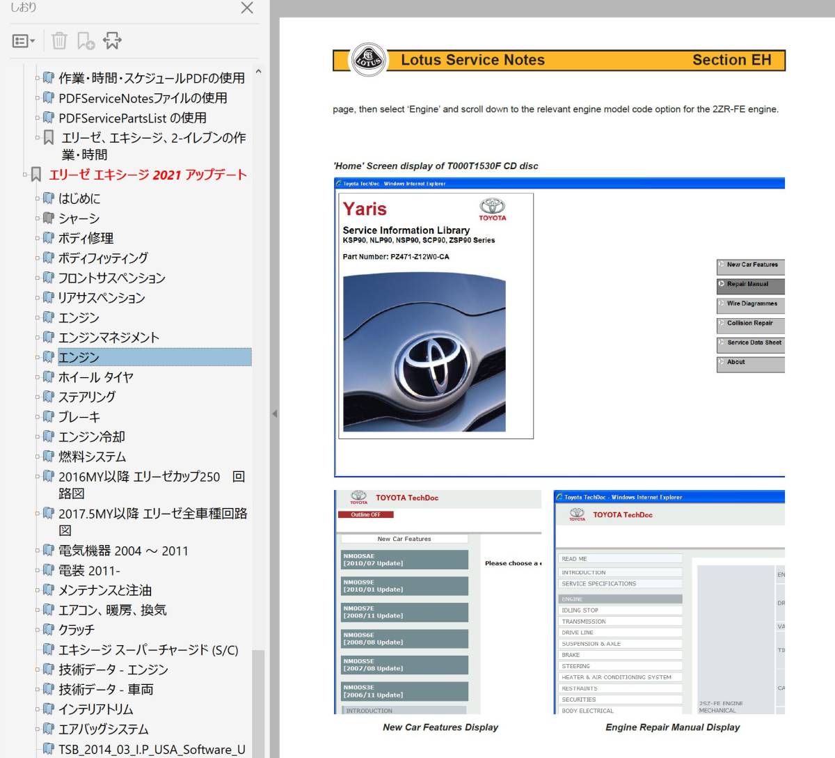Select bookmark エリーゼ、エキシージ、2-イレブンの作業・時間
The height and width of the screenshot is (758, 835).
click(153, 145)
